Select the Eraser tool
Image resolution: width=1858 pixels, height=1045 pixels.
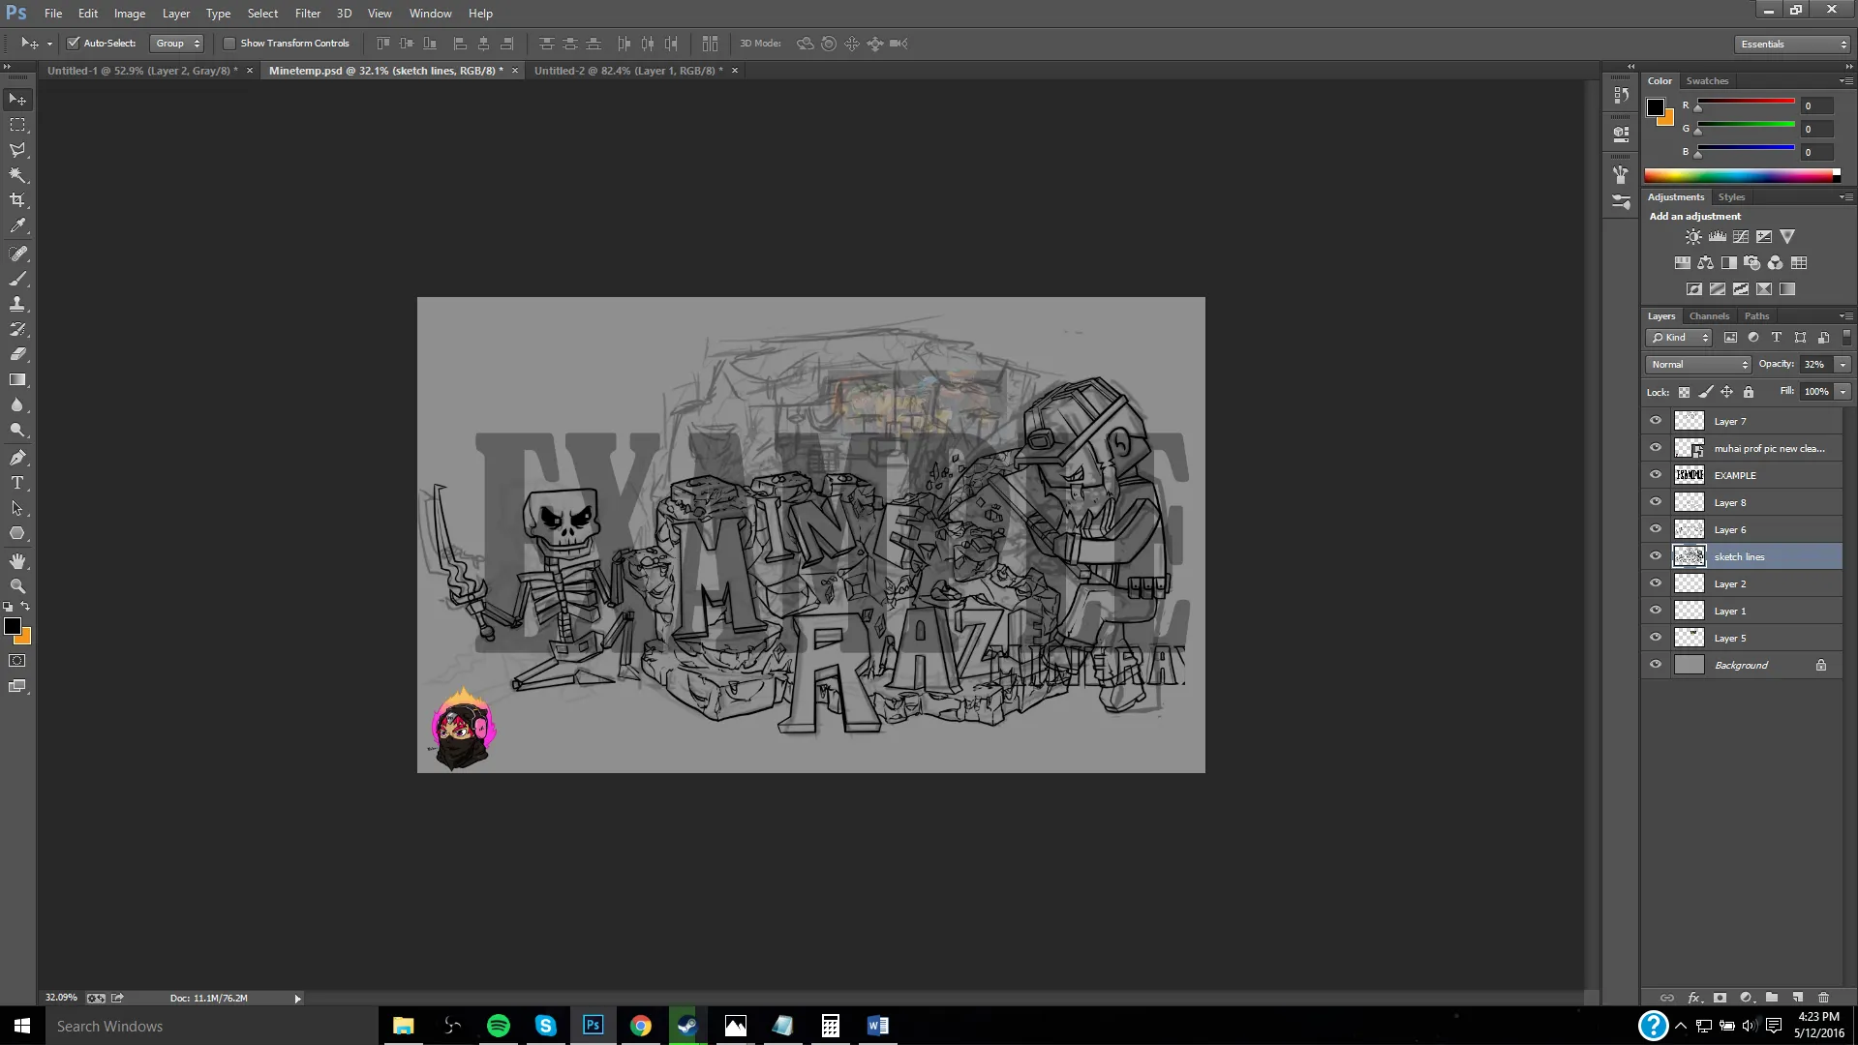pyautogui.click(x=17, y=354)
